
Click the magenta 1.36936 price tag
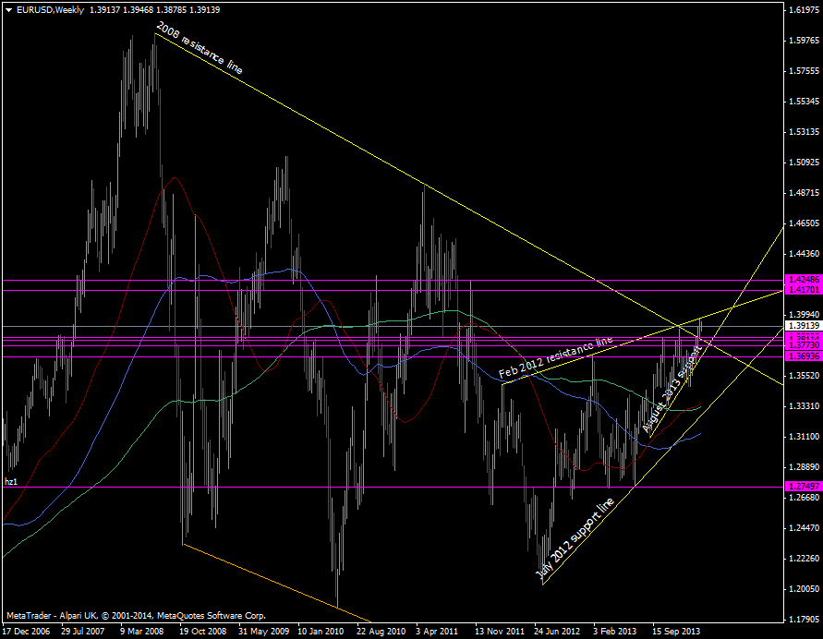click(x=801, y=356)
